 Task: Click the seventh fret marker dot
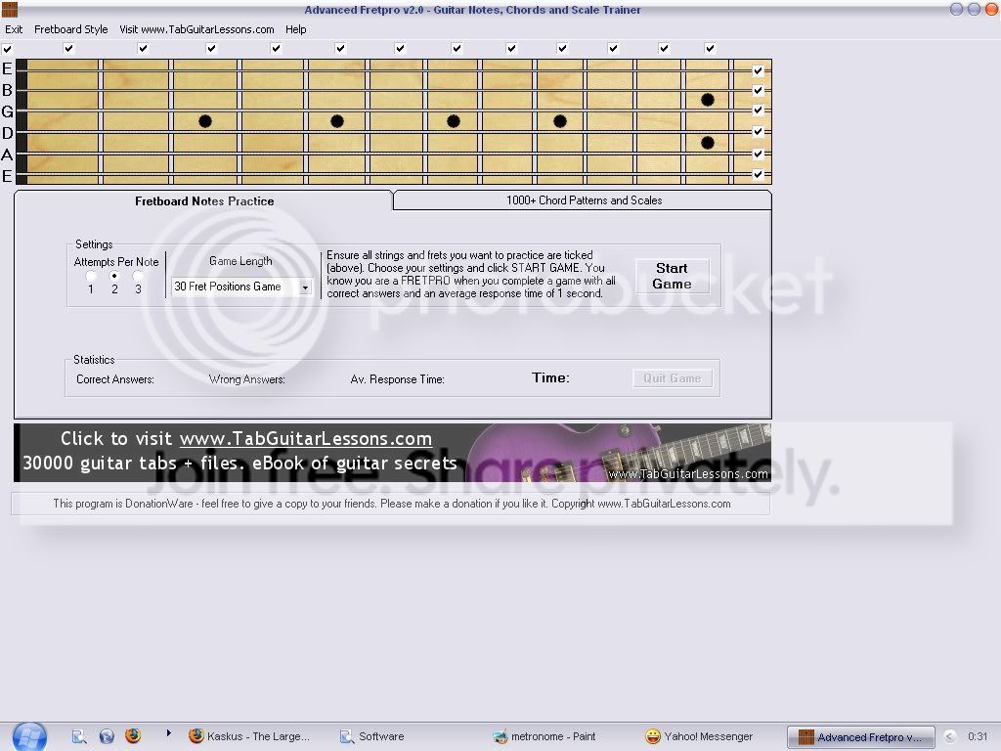(x=454, y=121)
